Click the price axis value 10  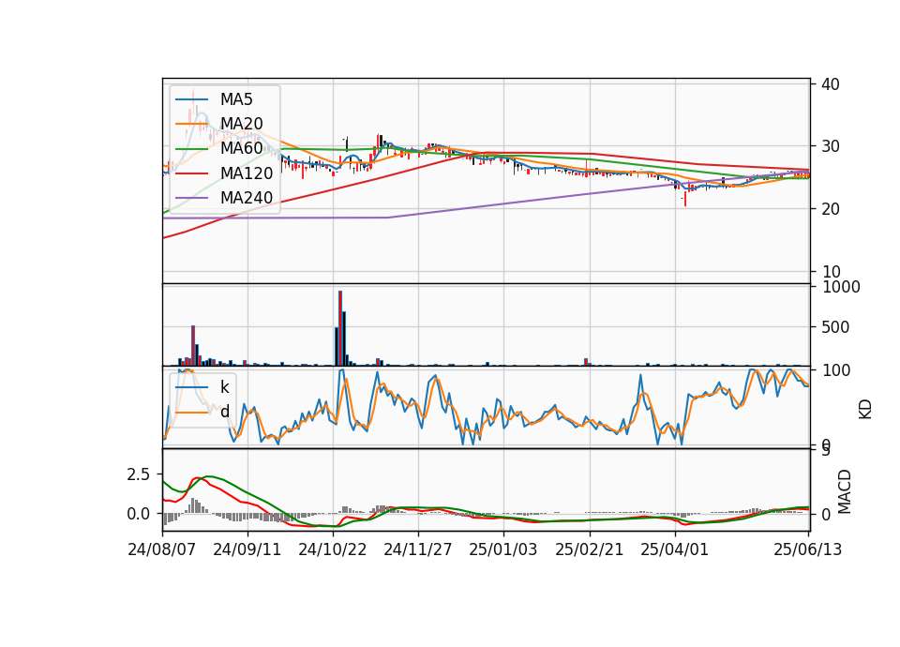point(831,272)
